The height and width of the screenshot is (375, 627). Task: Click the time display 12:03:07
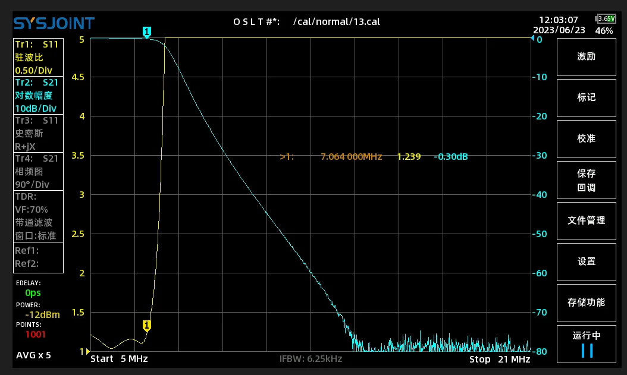(x=558, y=20)
